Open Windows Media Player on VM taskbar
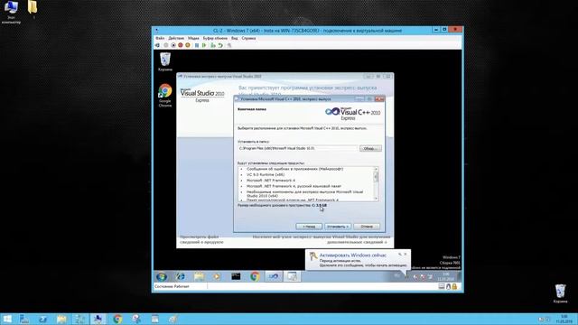The image size is (578, 325). (217, 276)
